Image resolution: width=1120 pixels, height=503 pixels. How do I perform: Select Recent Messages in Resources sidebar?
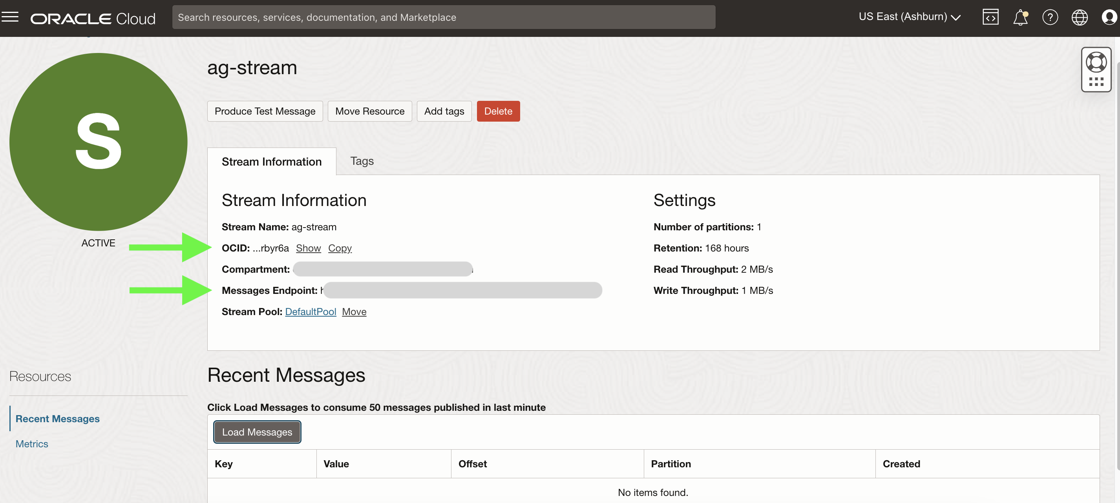coord(57,418)
